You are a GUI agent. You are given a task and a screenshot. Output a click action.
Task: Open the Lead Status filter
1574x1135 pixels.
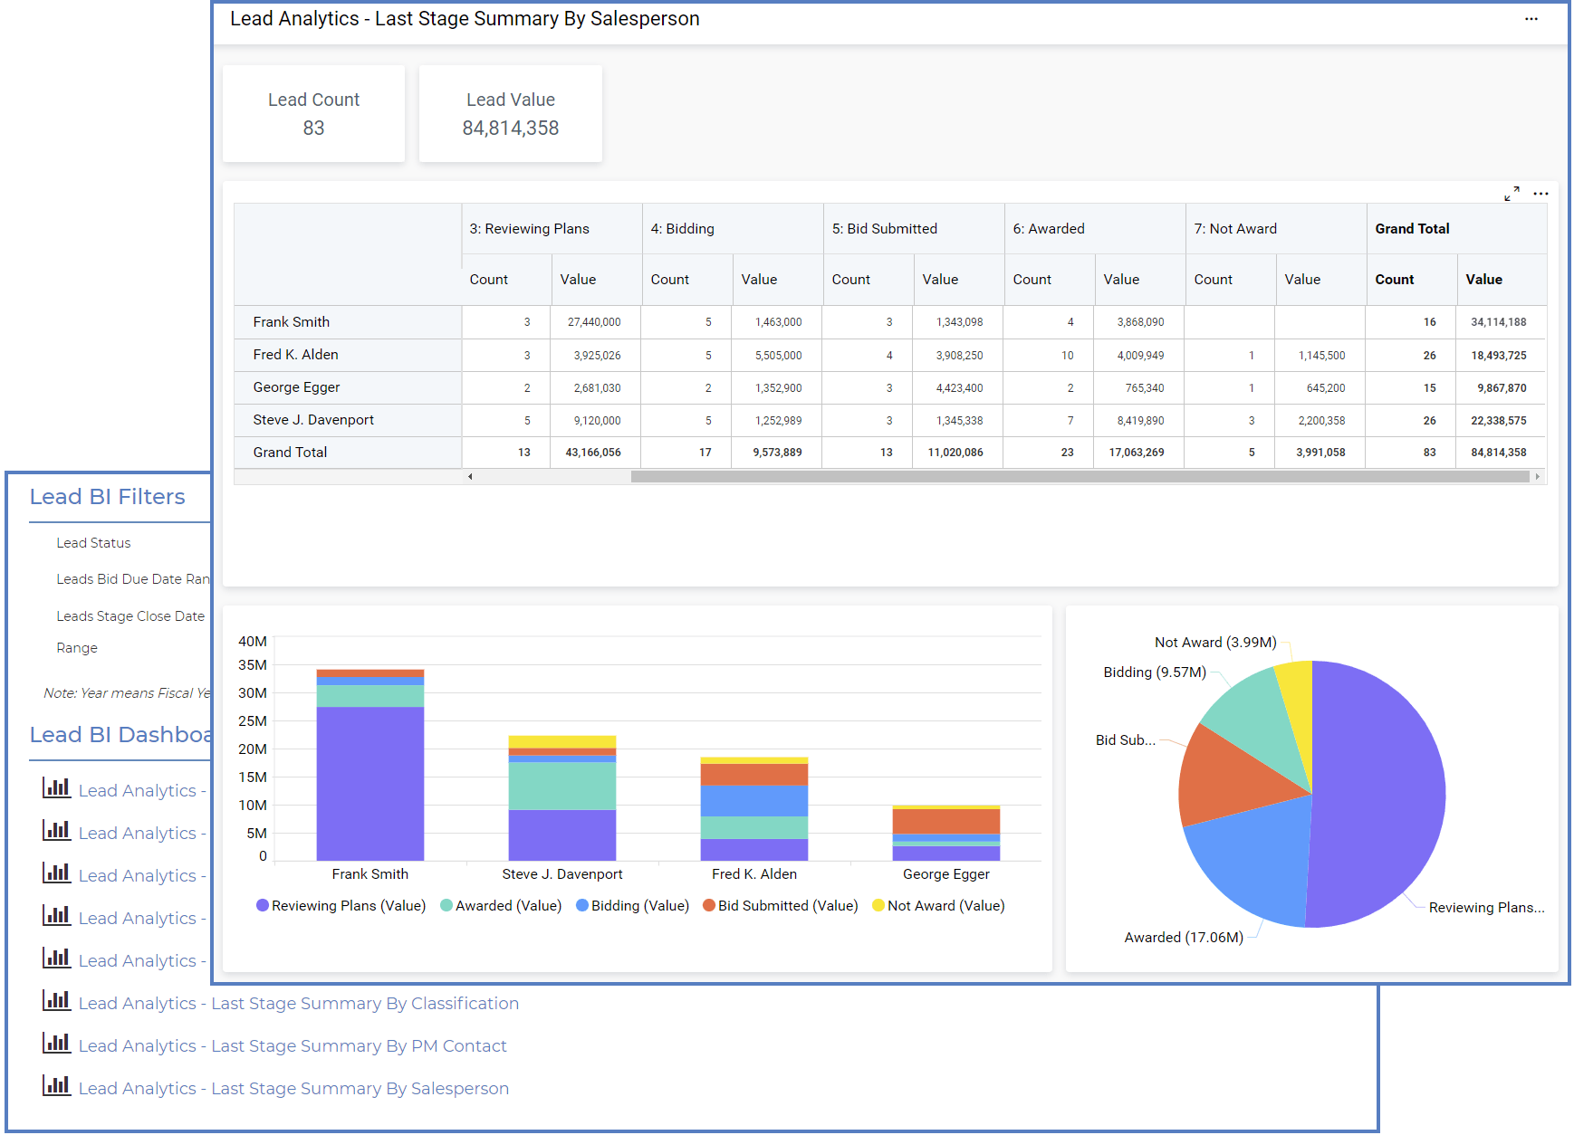(x=93, y=542)
